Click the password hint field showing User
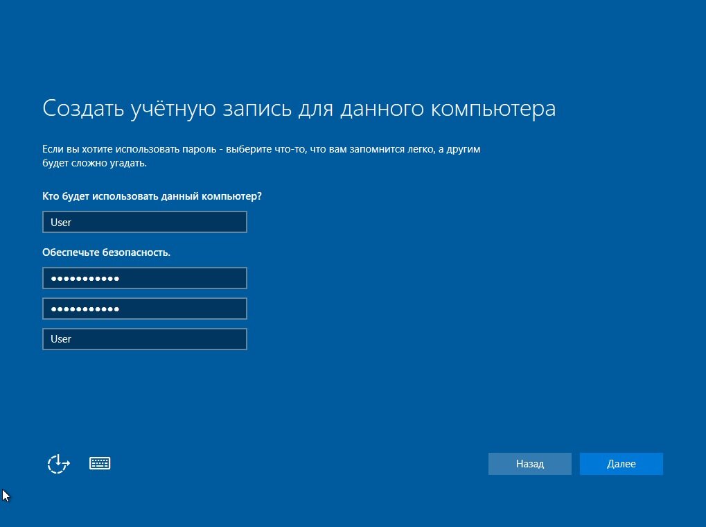Screen dimensions: 706x527 tap(144, 338)
